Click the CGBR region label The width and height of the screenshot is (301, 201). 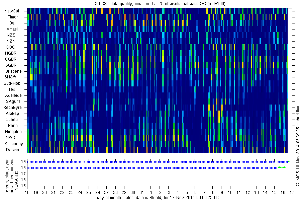point(11,59)
